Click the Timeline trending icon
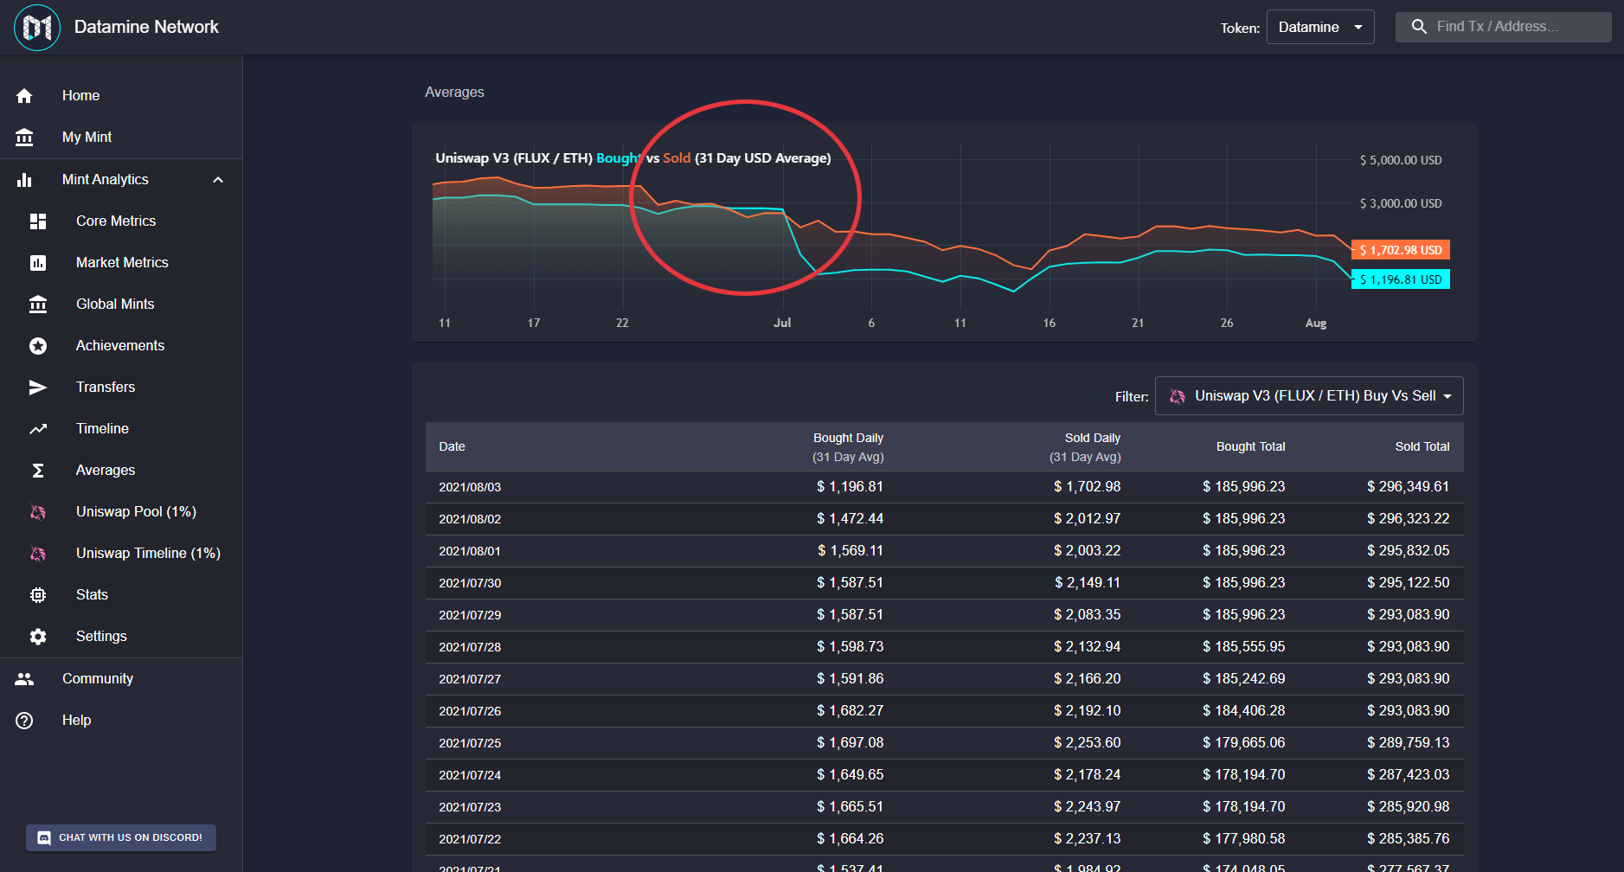Image resolution: width=1624 pixels, height=872 pixels. (x=38, y=429)
